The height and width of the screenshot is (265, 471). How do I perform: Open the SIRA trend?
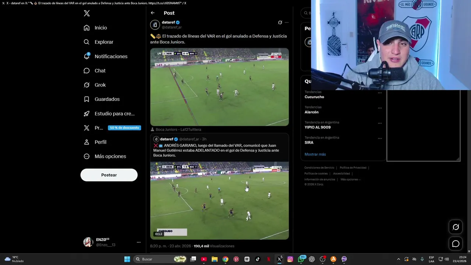tap(309, 142)
